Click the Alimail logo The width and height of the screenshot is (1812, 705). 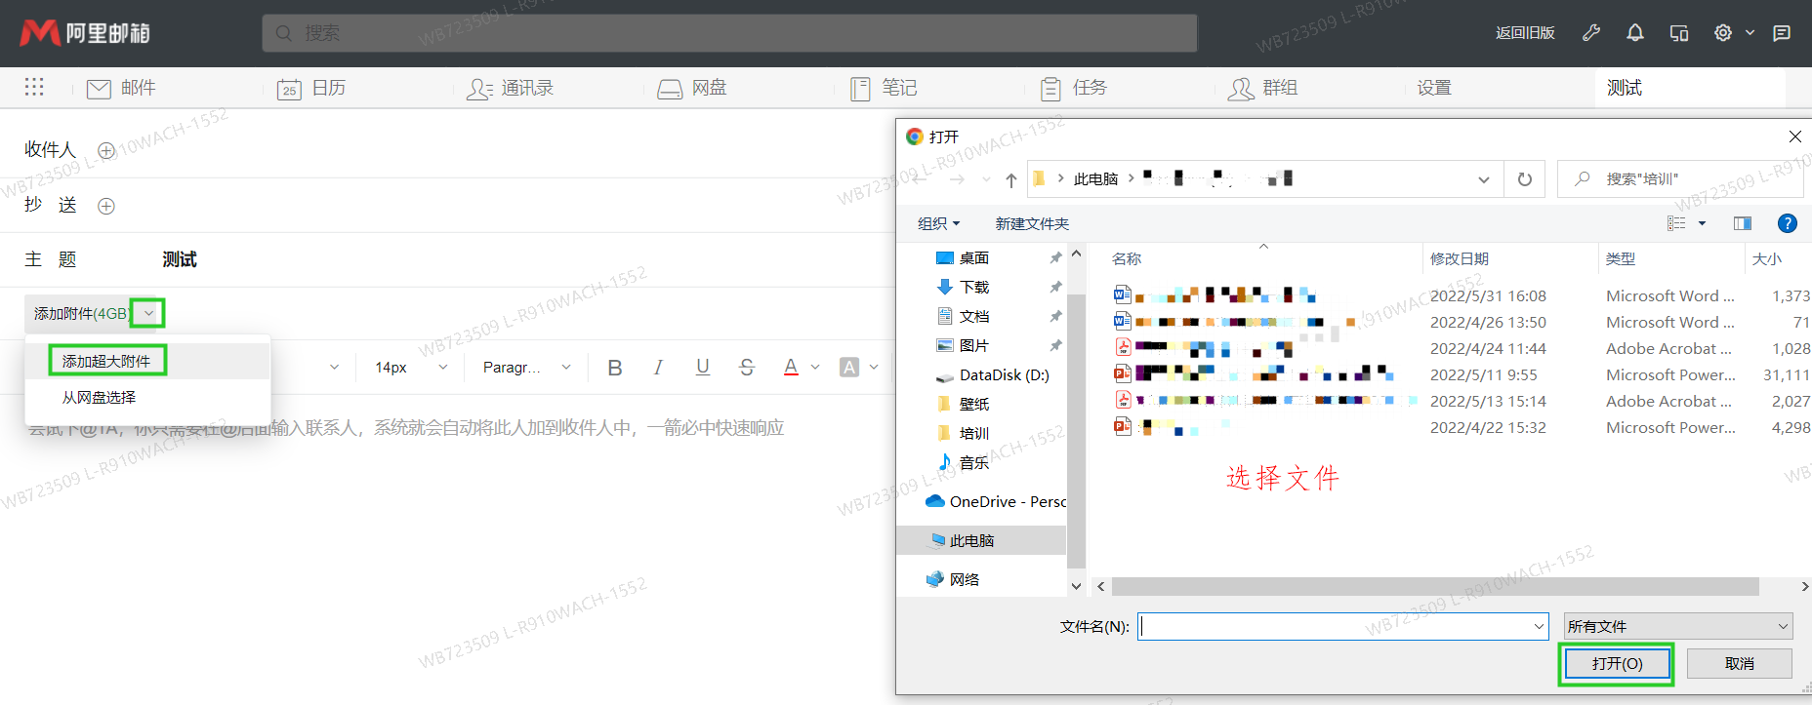coord(85,33)
